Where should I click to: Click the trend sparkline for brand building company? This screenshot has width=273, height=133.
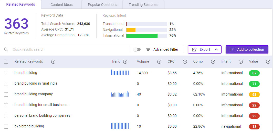[x=120, y=94]
